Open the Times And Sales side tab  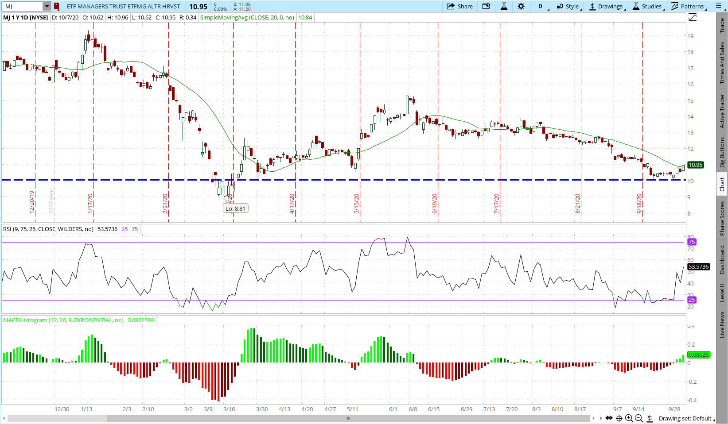coord(722,63)
